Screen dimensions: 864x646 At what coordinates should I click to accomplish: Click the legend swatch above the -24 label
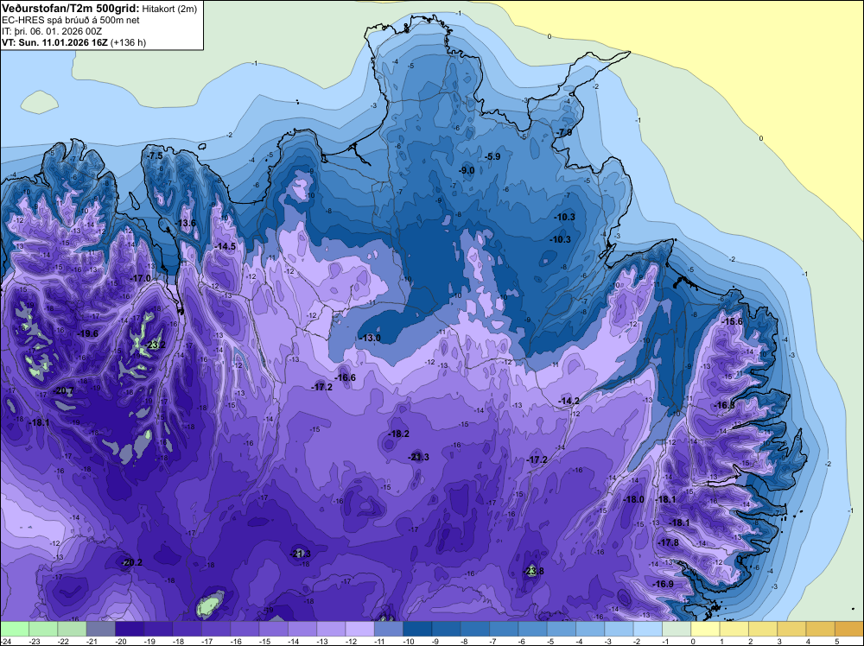point(15,629)
